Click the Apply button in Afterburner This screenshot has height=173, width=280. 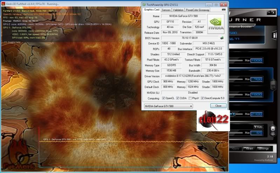[x=235, y=148]
